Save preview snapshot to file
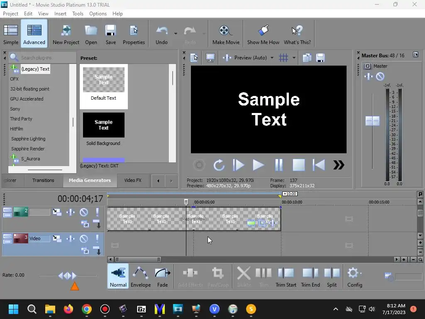Image resolution: width=425 pixels, height=319 pixels. pyautogui.click(x=320, y=57)
